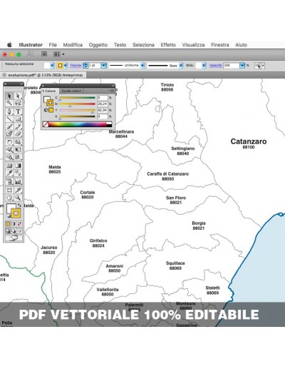Select the Perspective Grid tool
Screen dimensions: 285x369
[18, 156]
